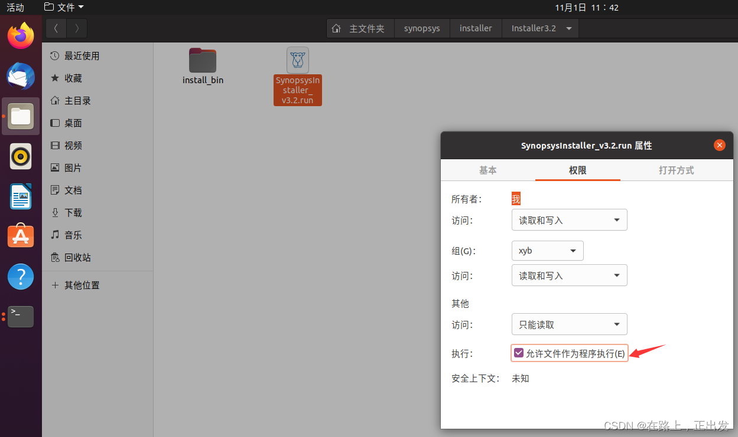Go to Home (主目录) in sidebar

coord(97,101)
